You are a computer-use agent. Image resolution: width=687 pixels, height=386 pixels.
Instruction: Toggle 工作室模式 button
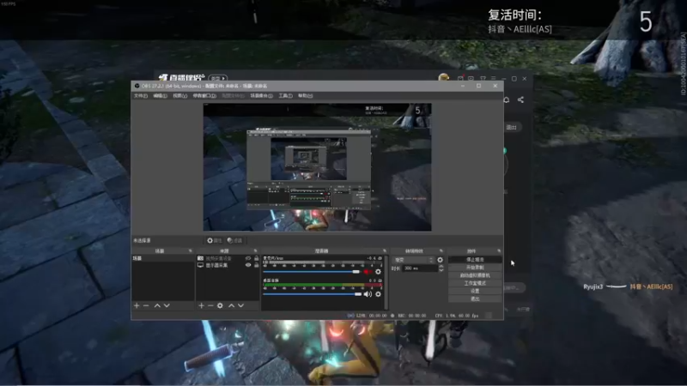[475, 283]
